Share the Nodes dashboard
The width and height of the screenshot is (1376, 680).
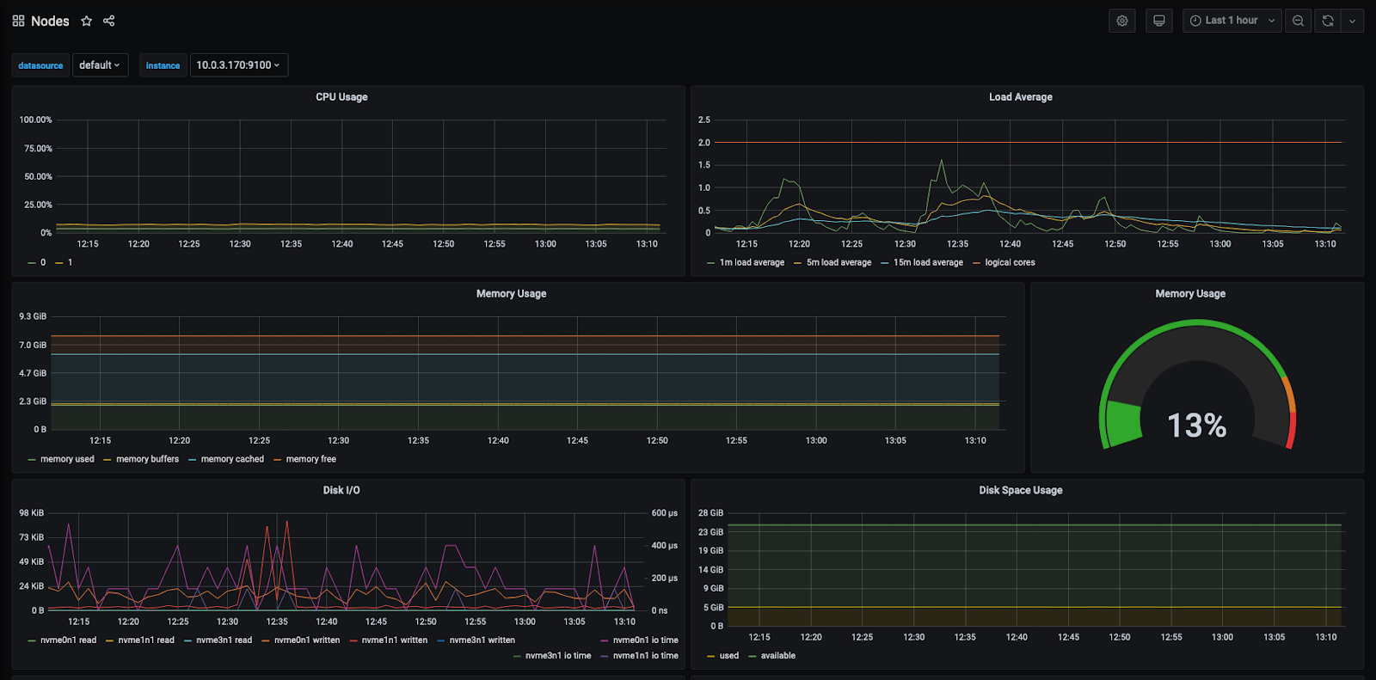[109, 21]
